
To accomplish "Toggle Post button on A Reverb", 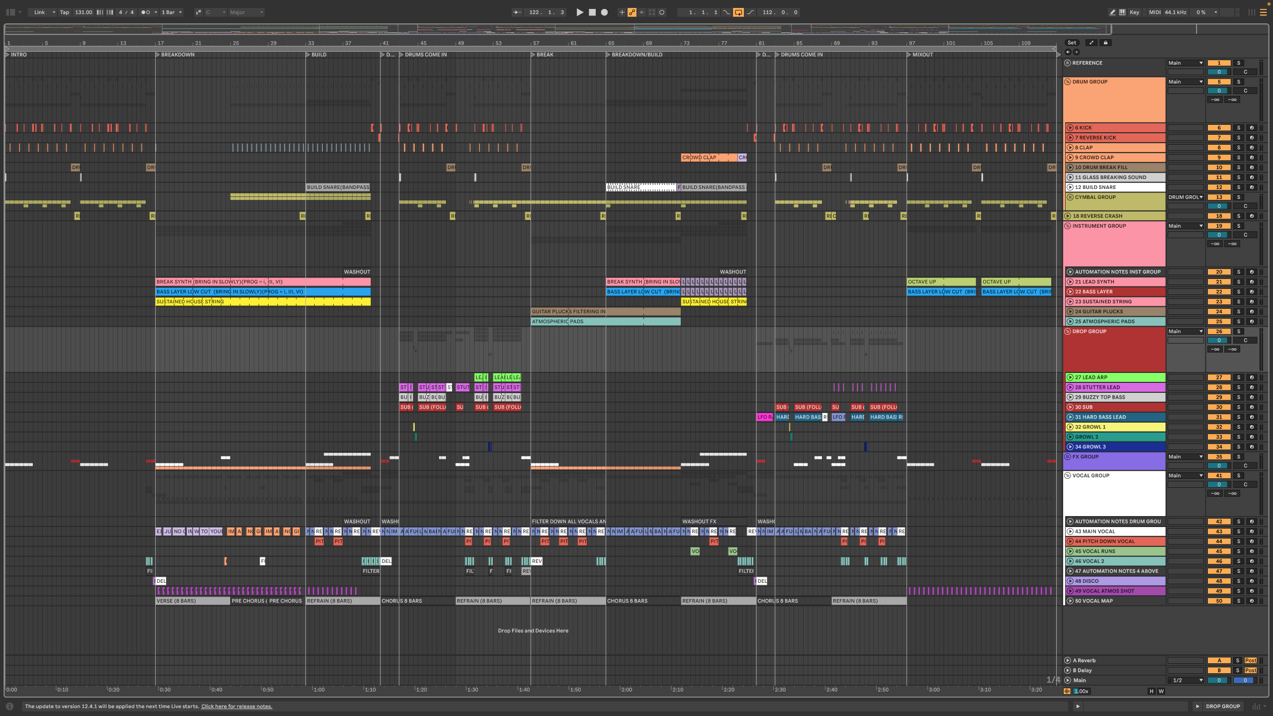I will (x=1251, y=660).
